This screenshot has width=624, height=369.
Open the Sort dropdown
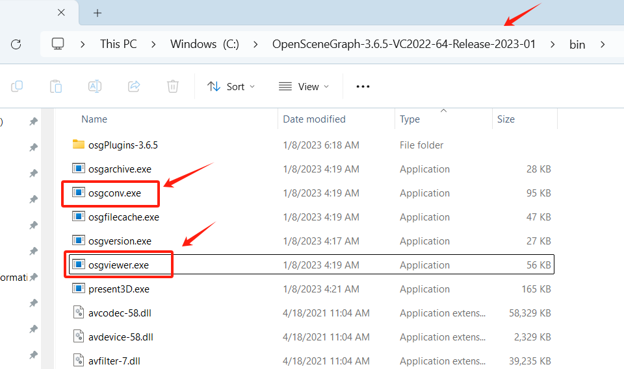click(x=231, y=87)
